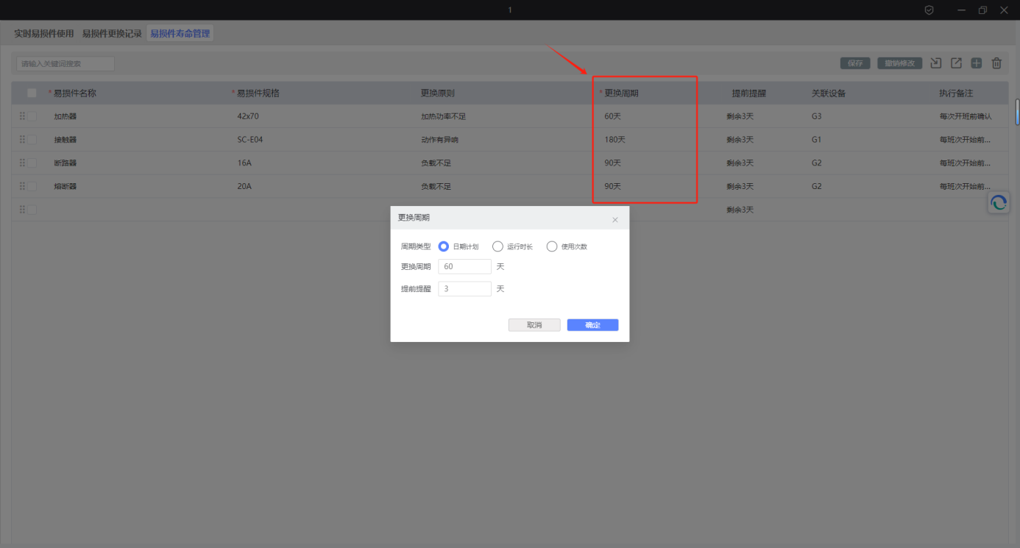Click the trash delete icon

click(996, 63)
